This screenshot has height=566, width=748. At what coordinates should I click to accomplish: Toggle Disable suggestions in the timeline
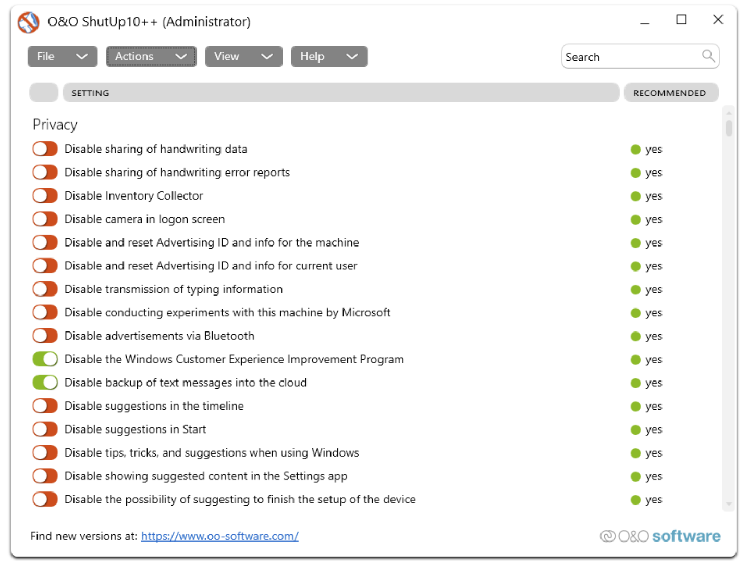click(x=45, y=406)
